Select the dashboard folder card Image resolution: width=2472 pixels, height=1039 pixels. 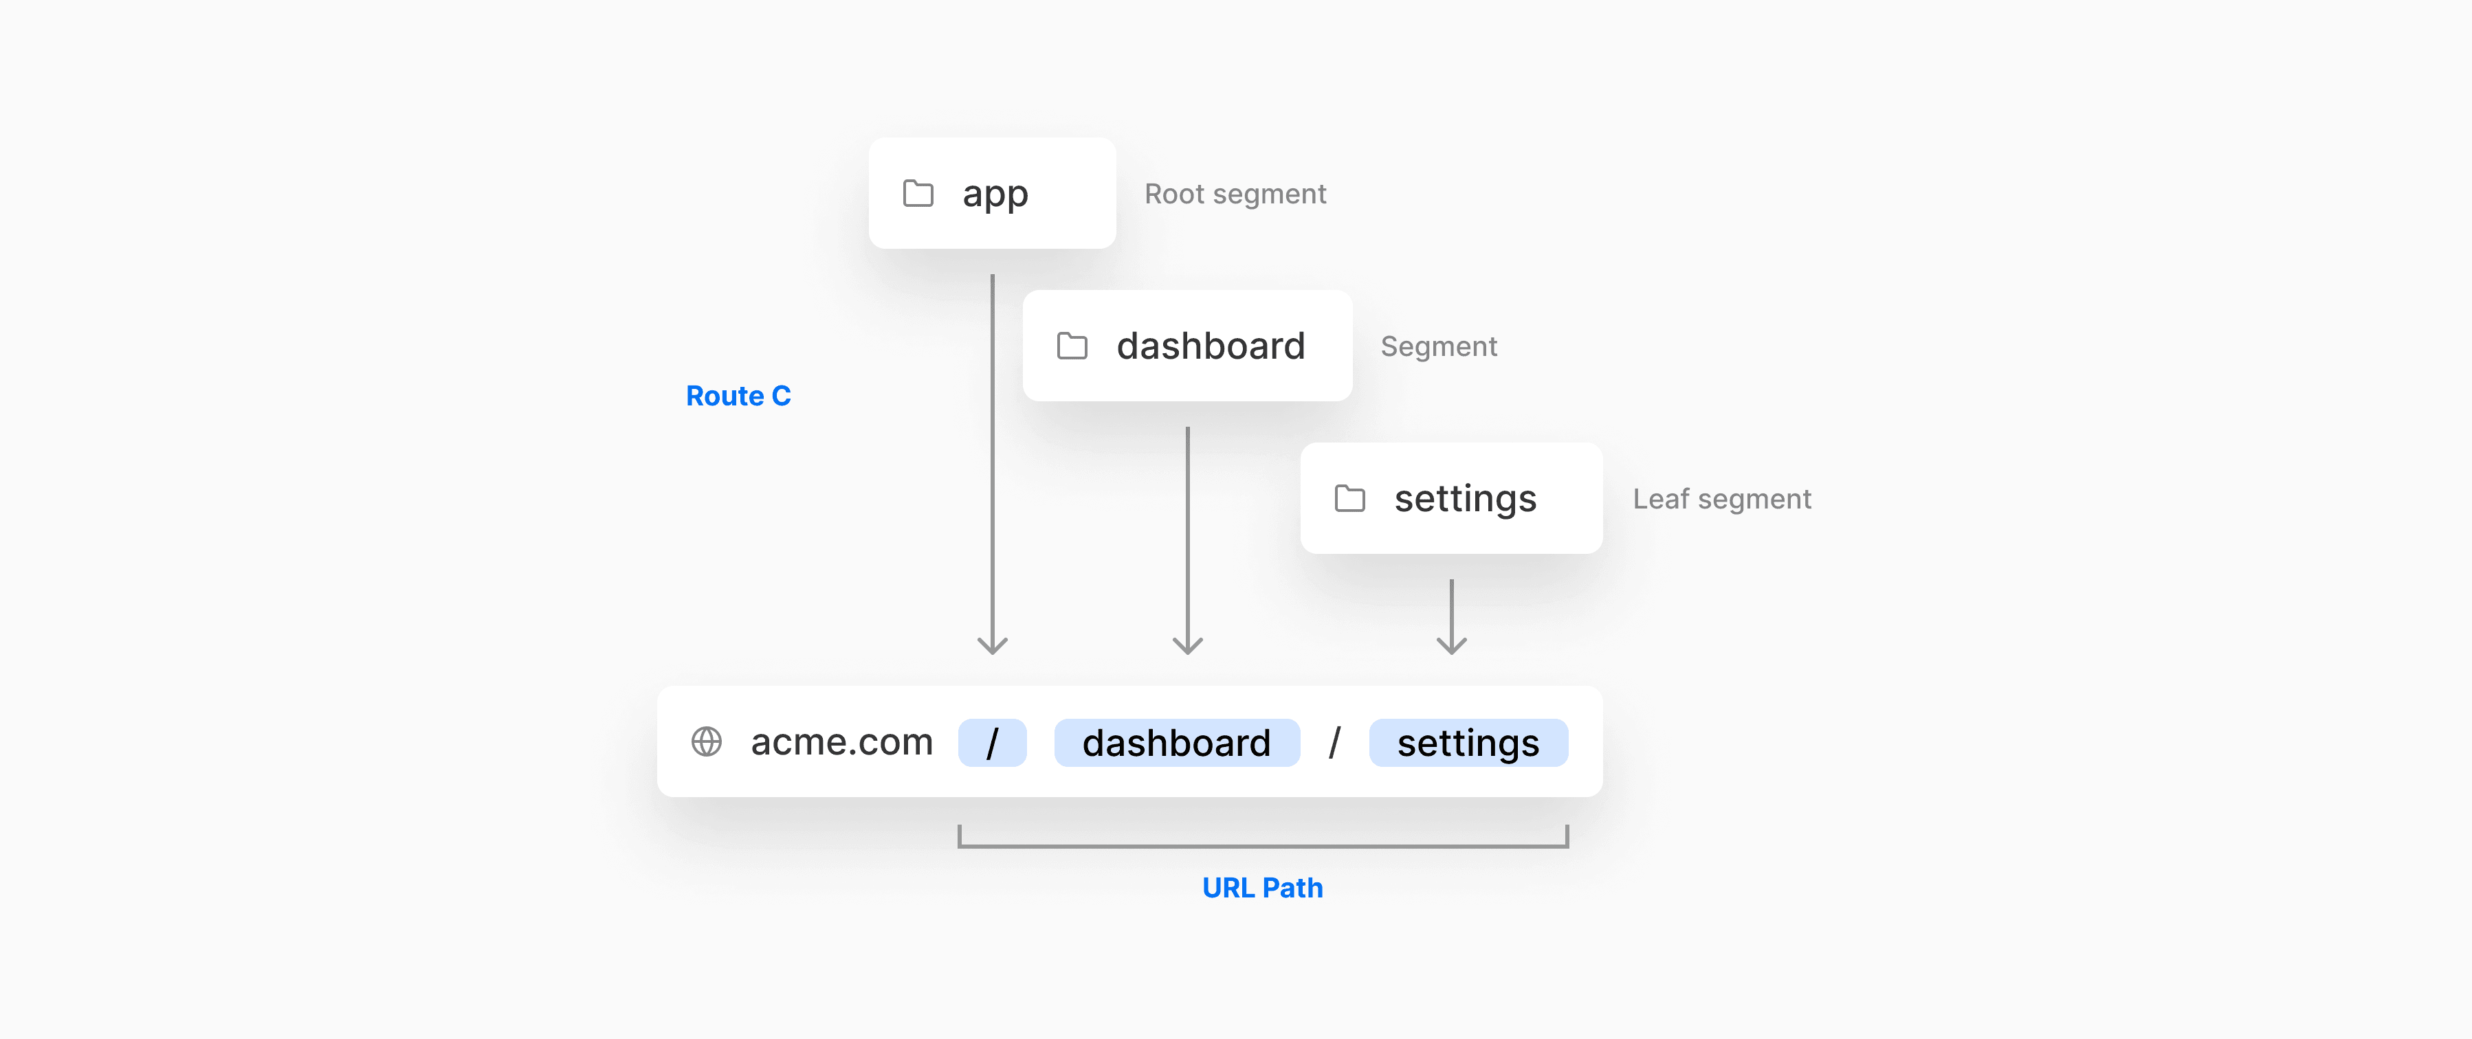(1188, 346)
